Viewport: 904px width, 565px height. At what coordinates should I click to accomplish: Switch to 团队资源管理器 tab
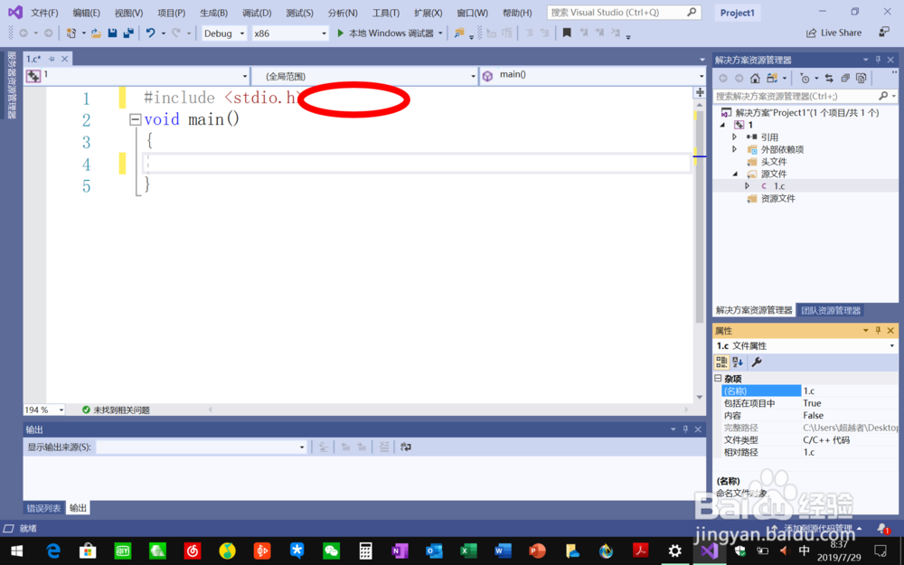[830, 310]
